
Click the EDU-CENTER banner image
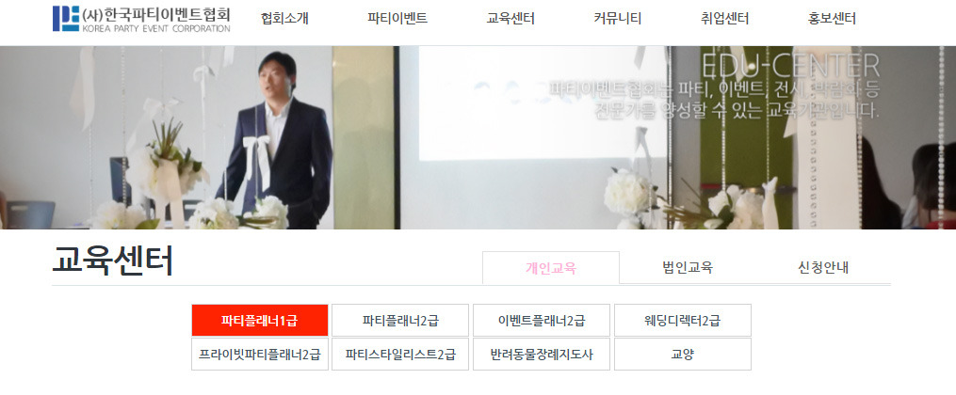coord(478,137)
